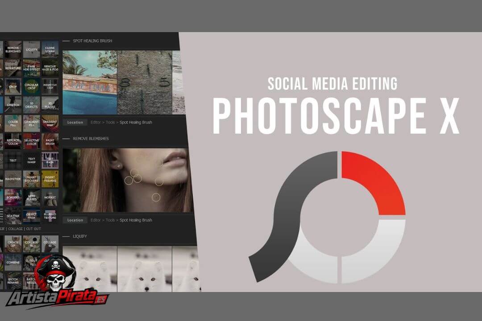Select the Stretch tool tile

pos(13,105)
